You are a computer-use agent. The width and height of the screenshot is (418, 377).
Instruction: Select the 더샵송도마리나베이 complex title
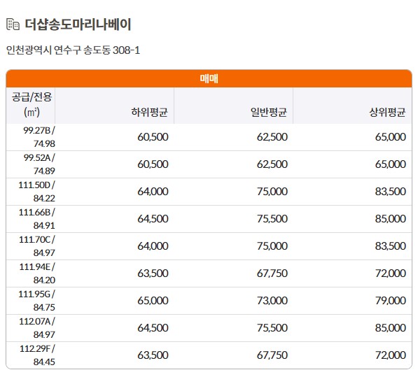78,24
